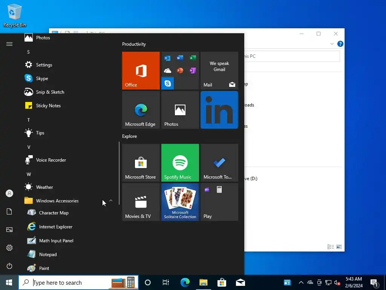The image size is (386, 290).
Task: Click the taskbar search box
Action: click(78, 282)
